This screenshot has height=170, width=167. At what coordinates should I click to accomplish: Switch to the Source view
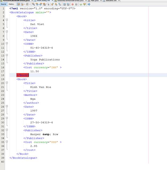pyautogui.click(x=3, y=4)
